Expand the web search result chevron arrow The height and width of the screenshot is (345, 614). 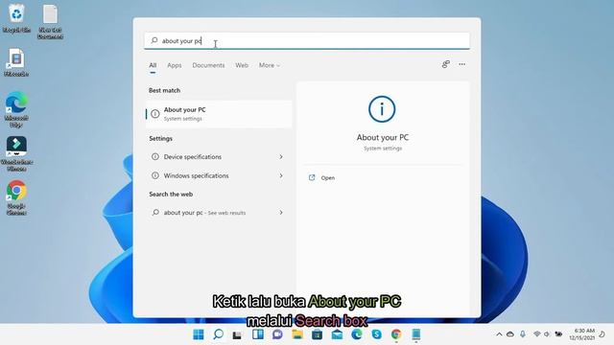click(x=281, y=213)
